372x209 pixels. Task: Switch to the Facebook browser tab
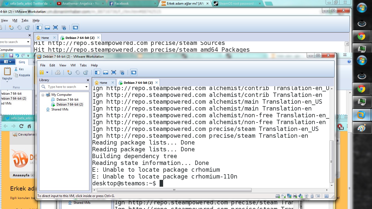(132, 4)
